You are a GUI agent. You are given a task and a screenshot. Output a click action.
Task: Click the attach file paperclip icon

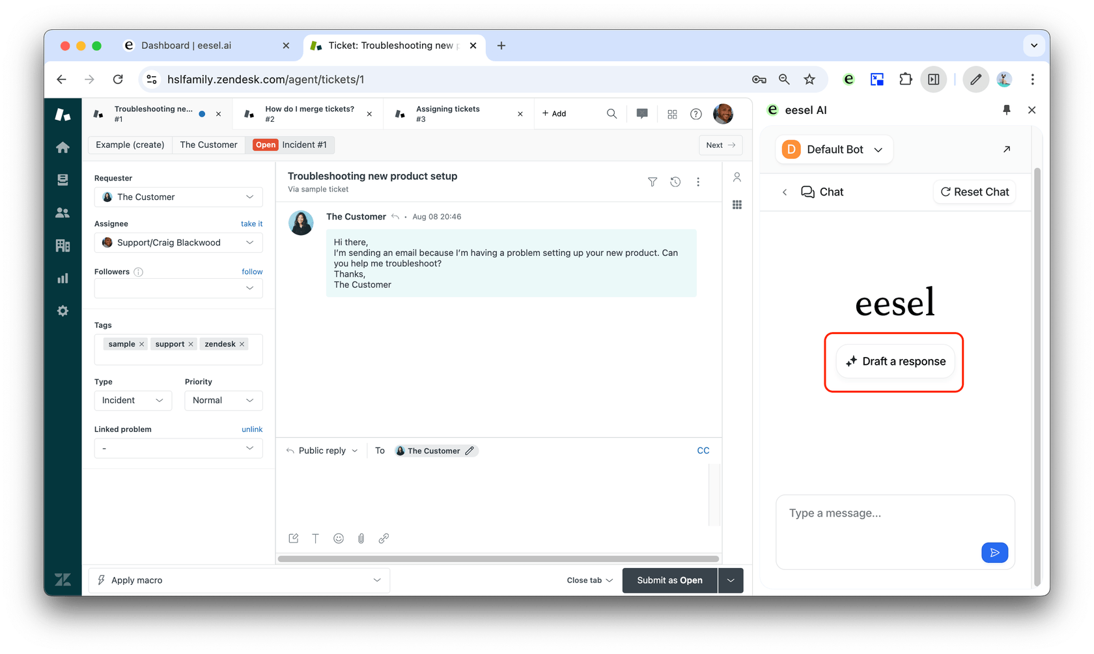point(361,538)
